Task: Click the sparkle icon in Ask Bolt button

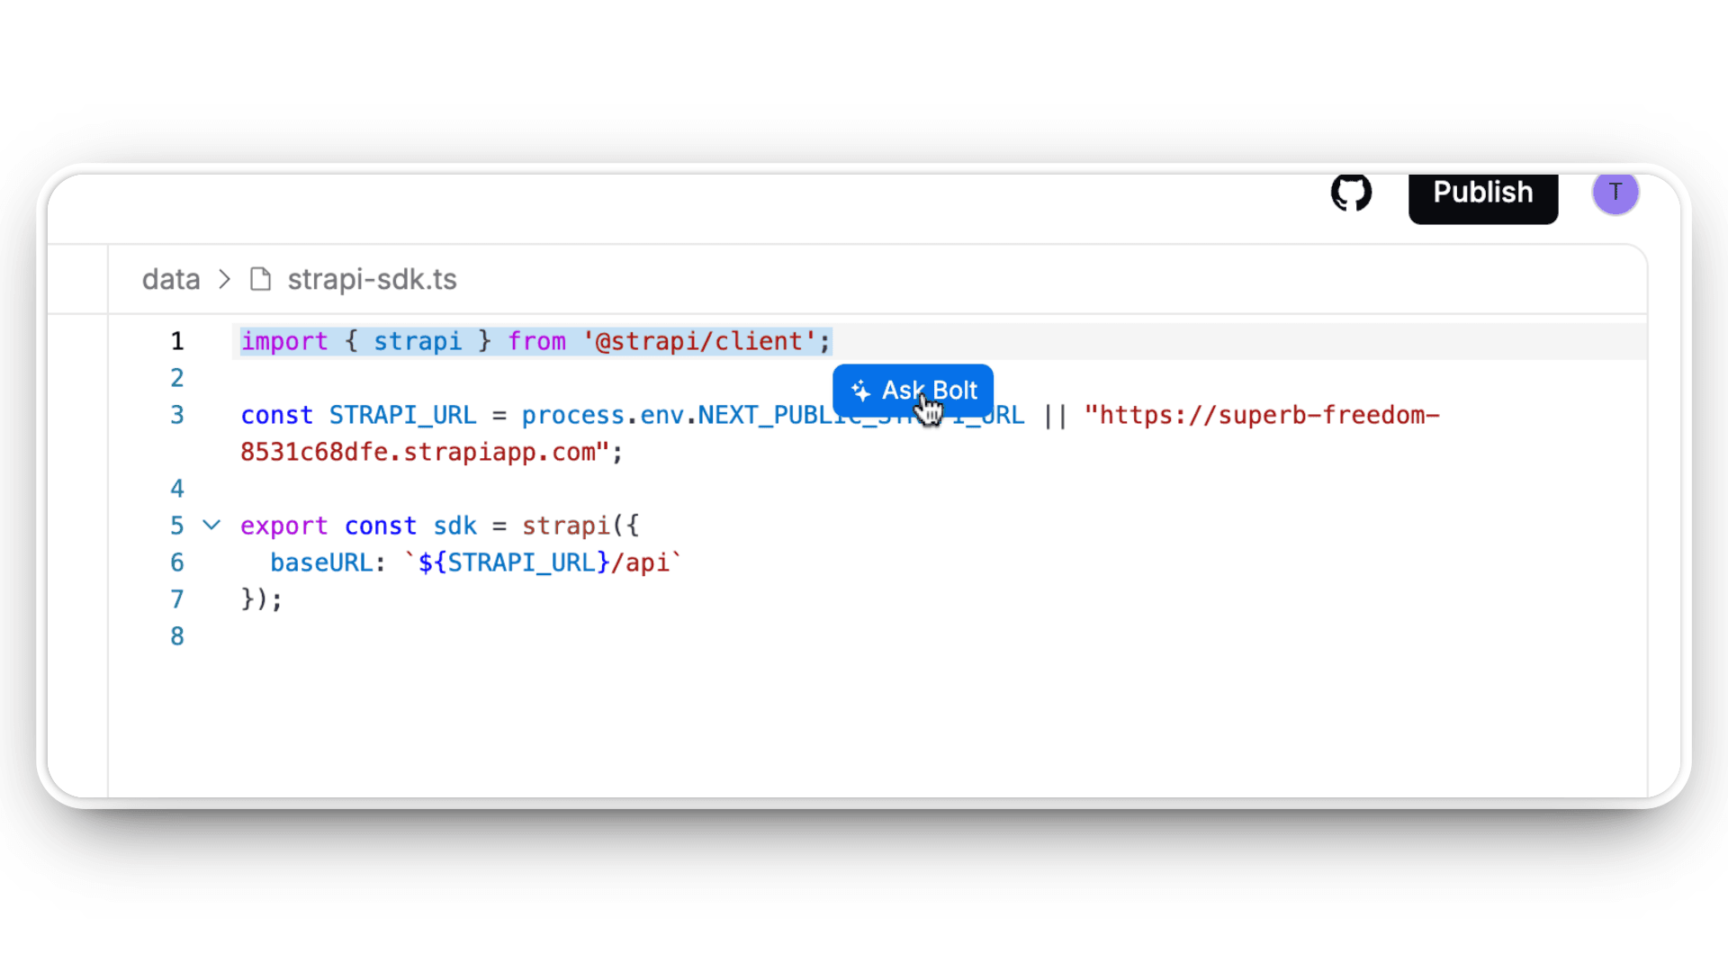Action: click(861, 391)
